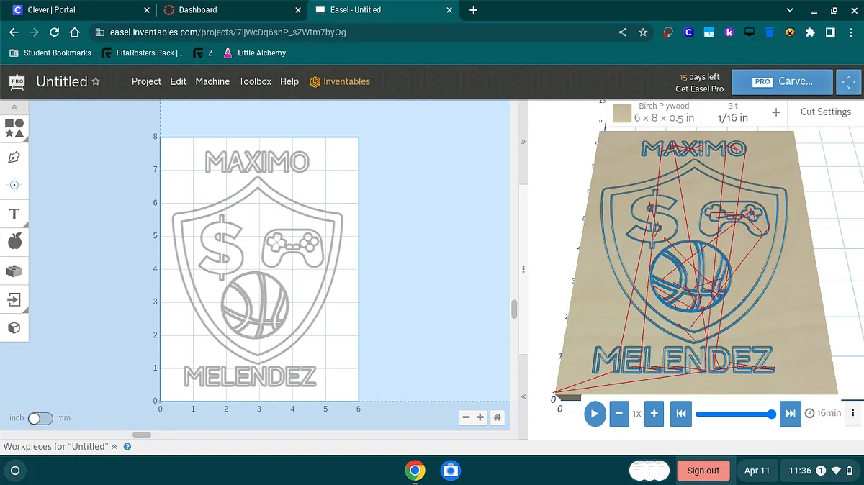Image resolution: width=864 pixels, height=485 pixels.
Task: Click the Import arrow icon
Action: coord(14,299)
